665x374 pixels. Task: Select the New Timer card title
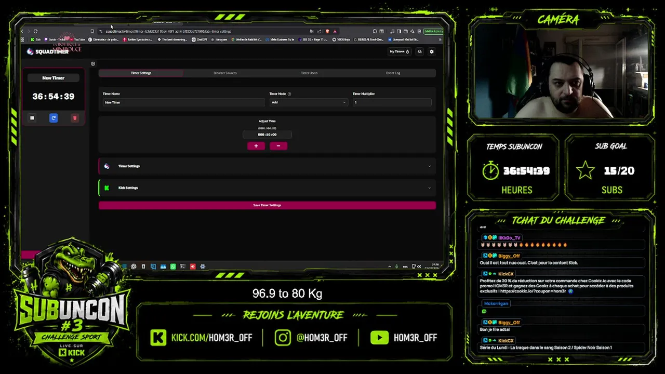pos(54,78)
